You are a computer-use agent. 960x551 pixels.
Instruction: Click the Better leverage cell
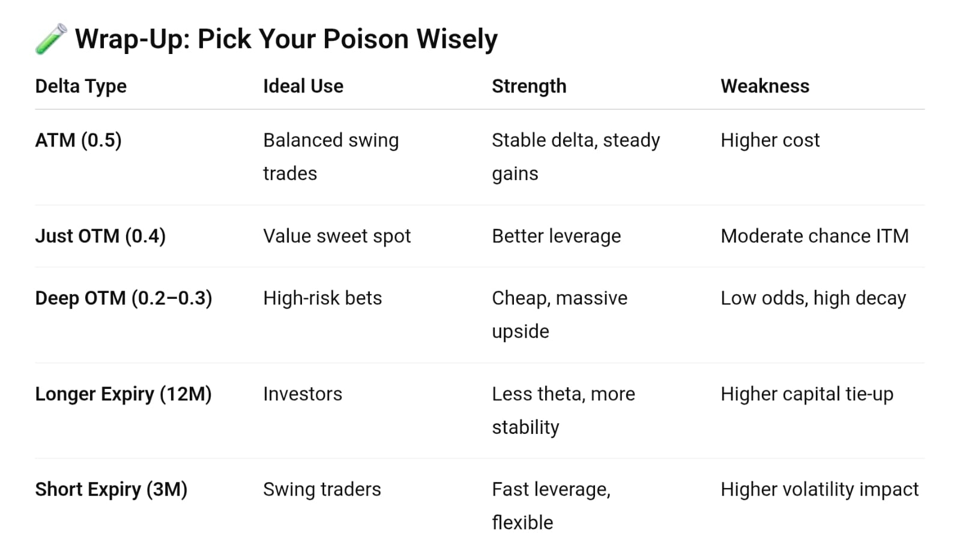pyautogui.click(x=557, y=236)
